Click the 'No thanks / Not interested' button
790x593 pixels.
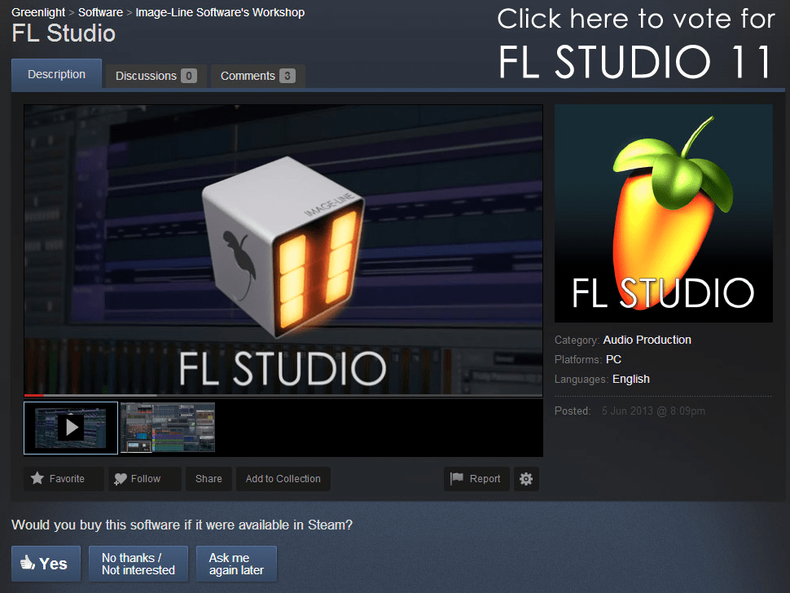[x=138, y=563]
